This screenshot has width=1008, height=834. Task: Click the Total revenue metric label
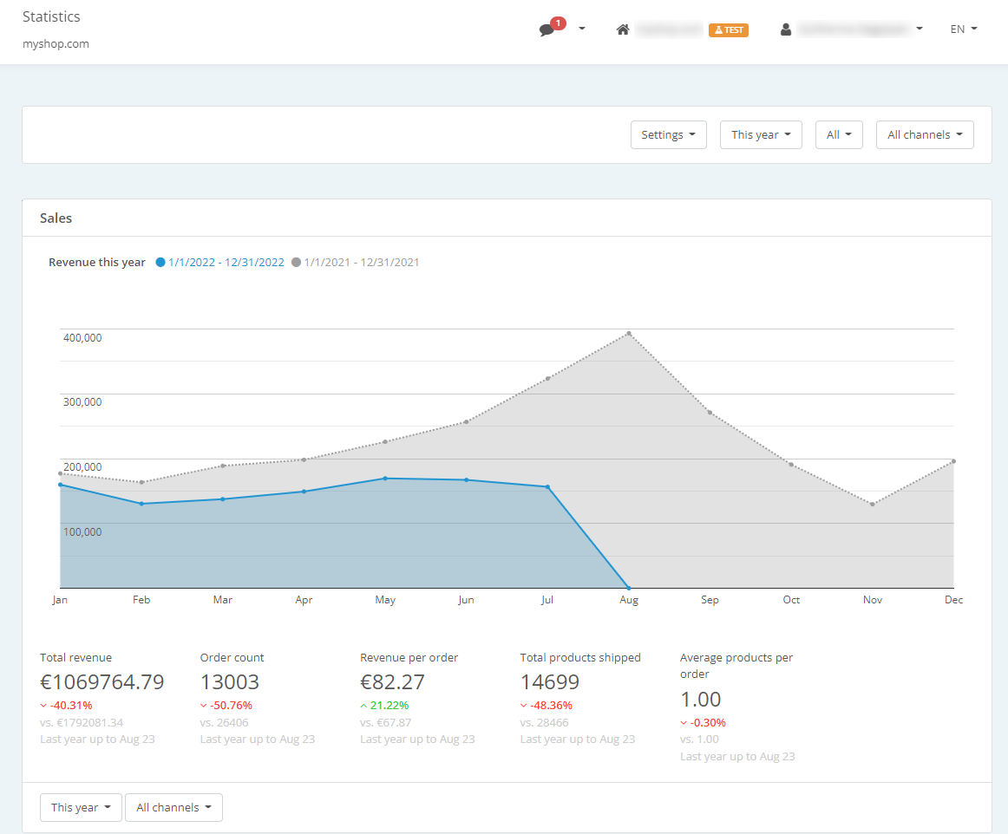coord(75,657)
